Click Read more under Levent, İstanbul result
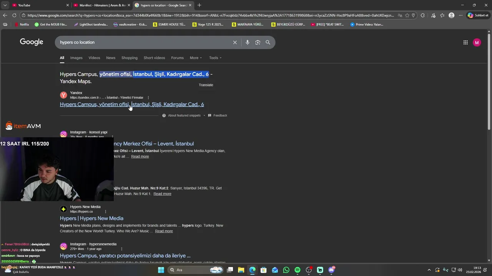Viewport: 492px width, 276px height. point(140,156)
